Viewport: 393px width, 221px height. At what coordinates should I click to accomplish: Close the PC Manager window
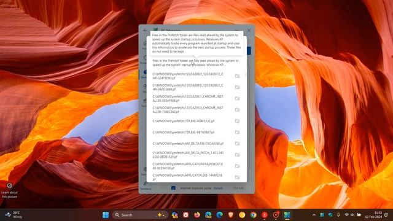tap(249, 30)
